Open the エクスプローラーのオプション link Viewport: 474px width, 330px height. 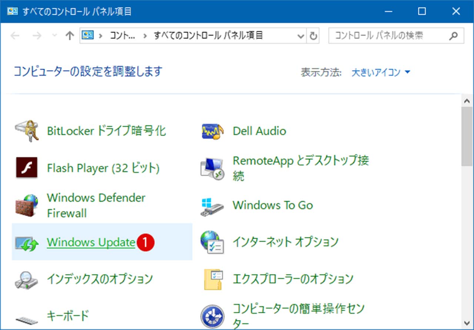point(293,279)
